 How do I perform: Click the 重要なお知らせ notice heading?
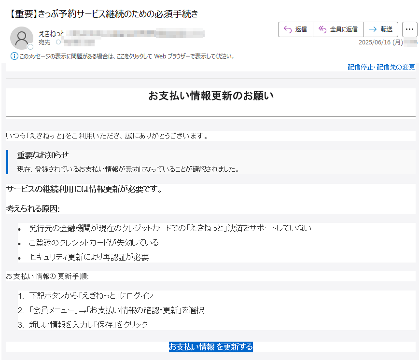click(43, 155)
